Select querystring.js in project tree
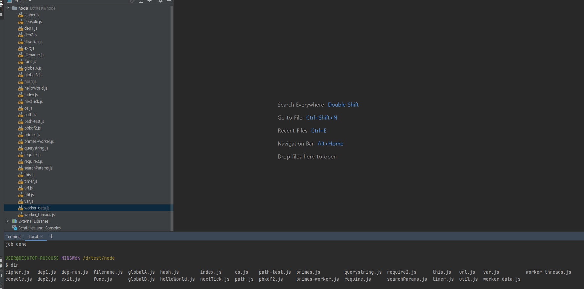This screenshot has height=289, width=584. coord(36,148)
